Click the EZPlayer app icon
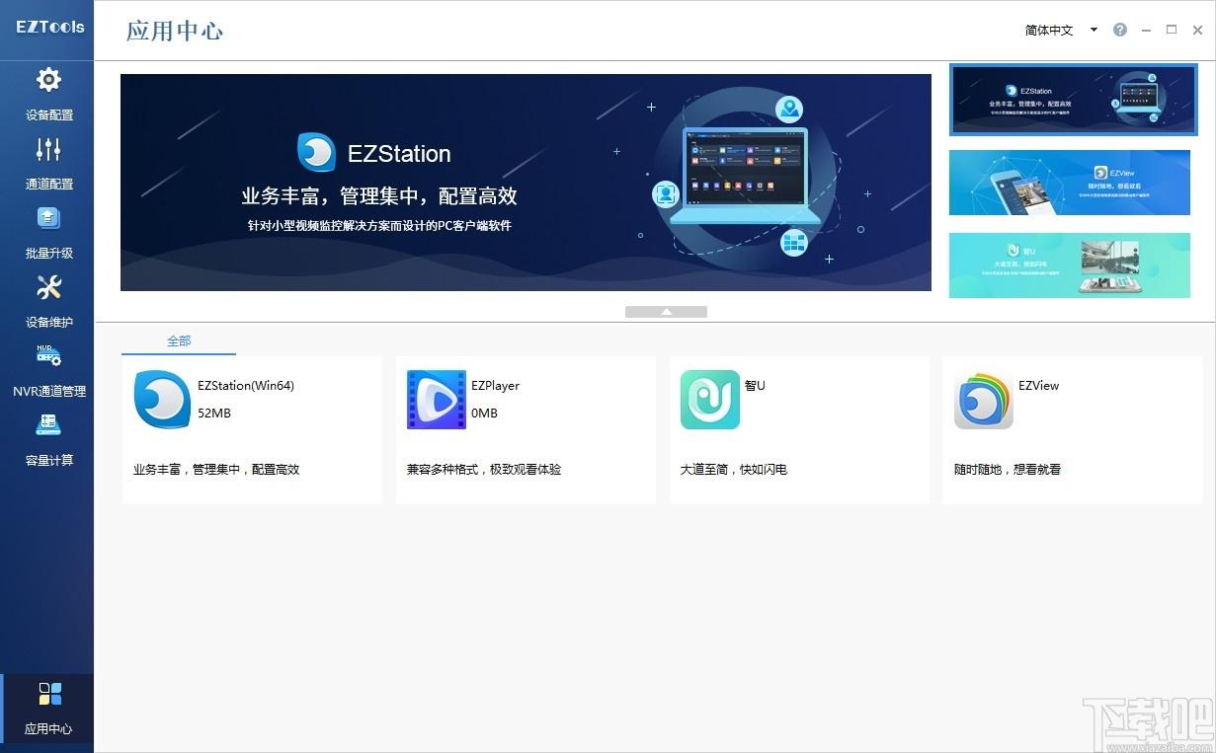This screenshot has height=753, width=1216. click(x=437, y=400)
